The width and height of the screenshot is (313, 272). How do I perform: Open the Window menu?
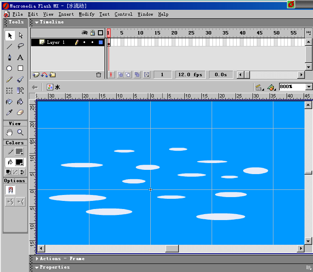[x=145, y=14]
